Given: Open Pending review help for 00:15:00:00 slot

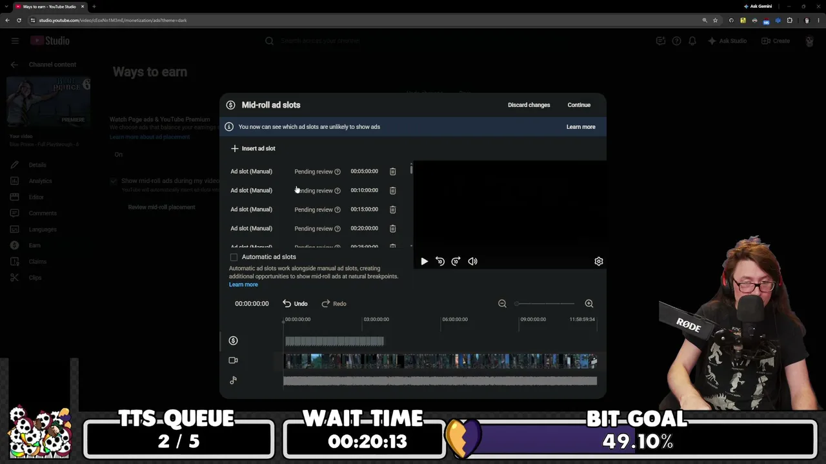Looking at the screenshot, I should coord(337,209).
